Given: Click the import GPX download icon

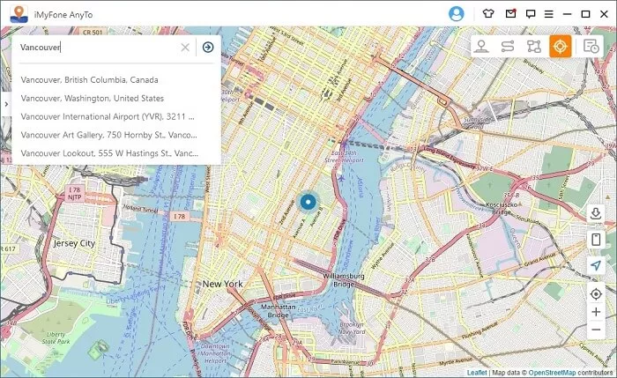Looking at the screenshot, I should pos(596,213).
